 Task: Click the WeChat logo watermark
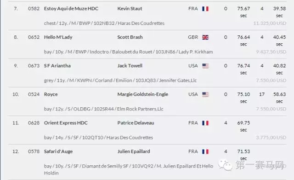point(225,165)
